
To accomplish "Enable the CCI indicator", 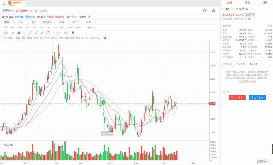I will (78, 38).
